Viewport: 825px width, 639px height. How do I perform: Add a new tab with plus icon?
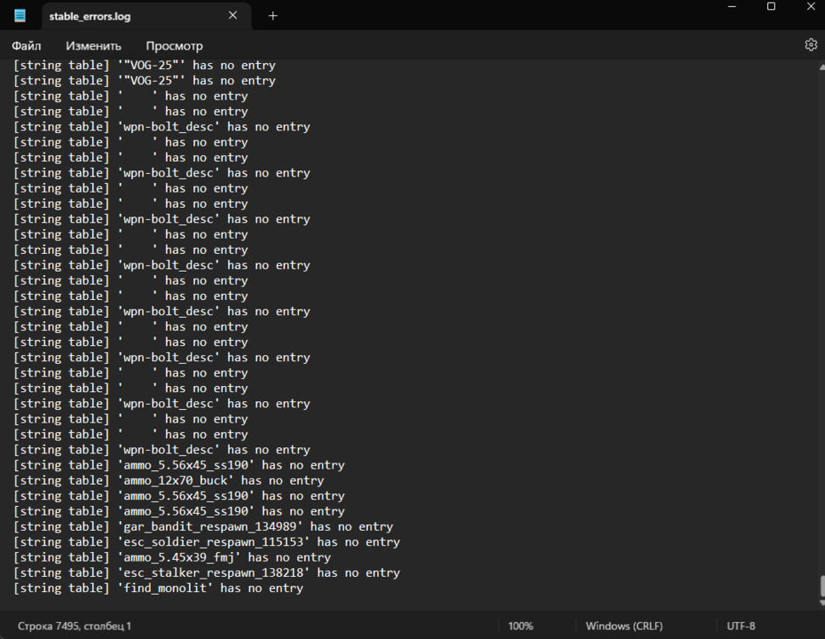click(x=272, y=15)
